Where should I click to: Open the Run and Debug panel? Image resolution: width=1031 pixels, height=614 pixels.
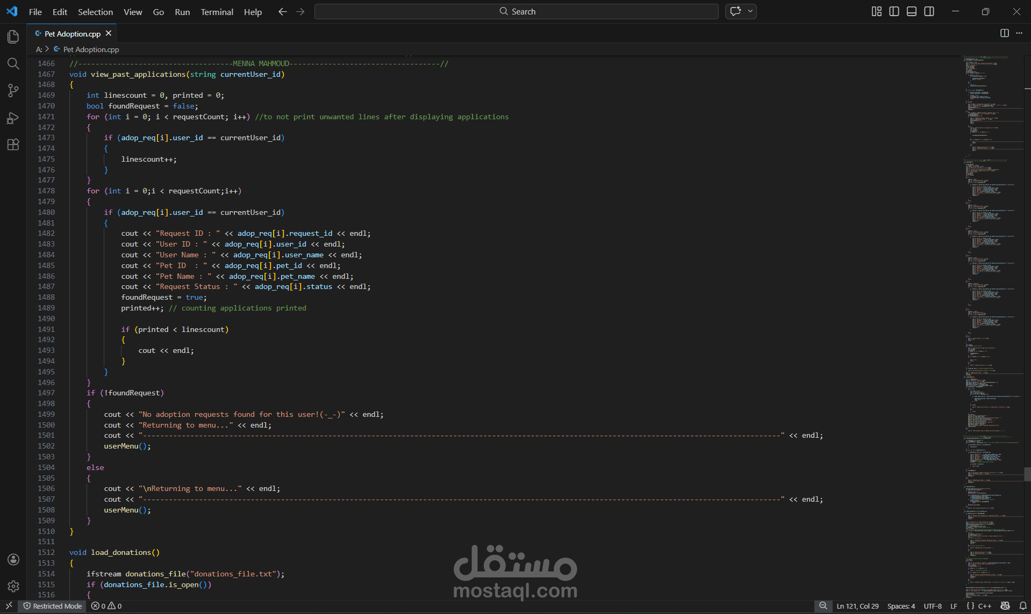coord(13,118)
